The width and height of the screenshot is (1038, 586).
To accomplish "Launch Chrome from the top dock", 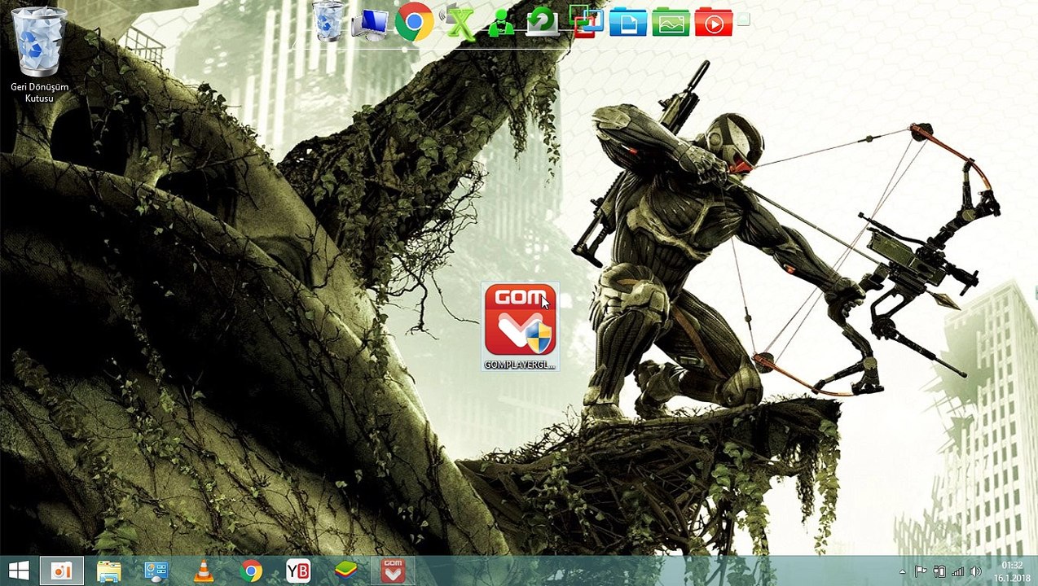I will click(x=414, y=22).
